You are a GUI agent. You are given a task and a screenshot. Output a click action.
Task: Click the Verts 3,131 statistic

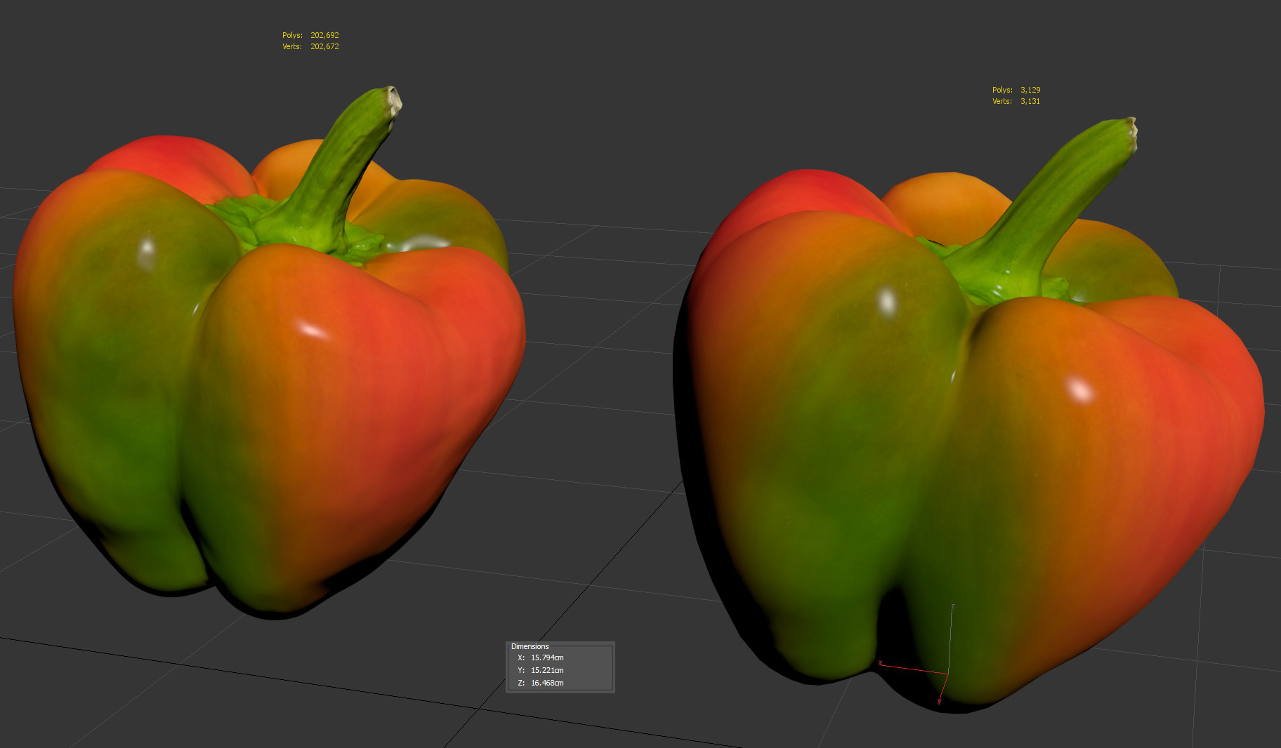[x=1016, y=101]
